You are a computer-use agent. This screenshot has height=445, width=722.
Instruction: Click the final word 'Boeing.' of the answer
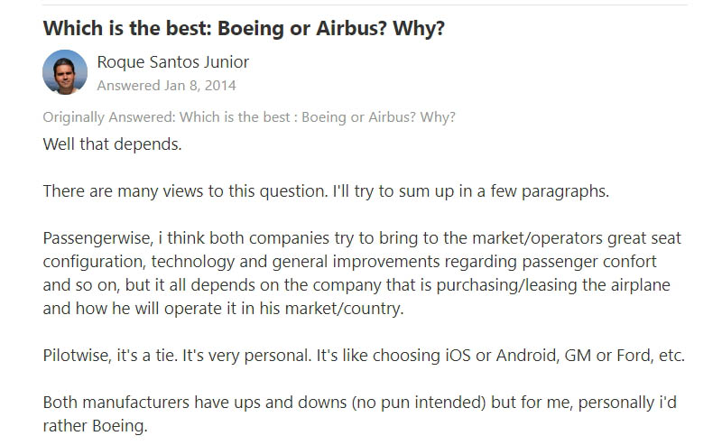(x=118, y=426)
